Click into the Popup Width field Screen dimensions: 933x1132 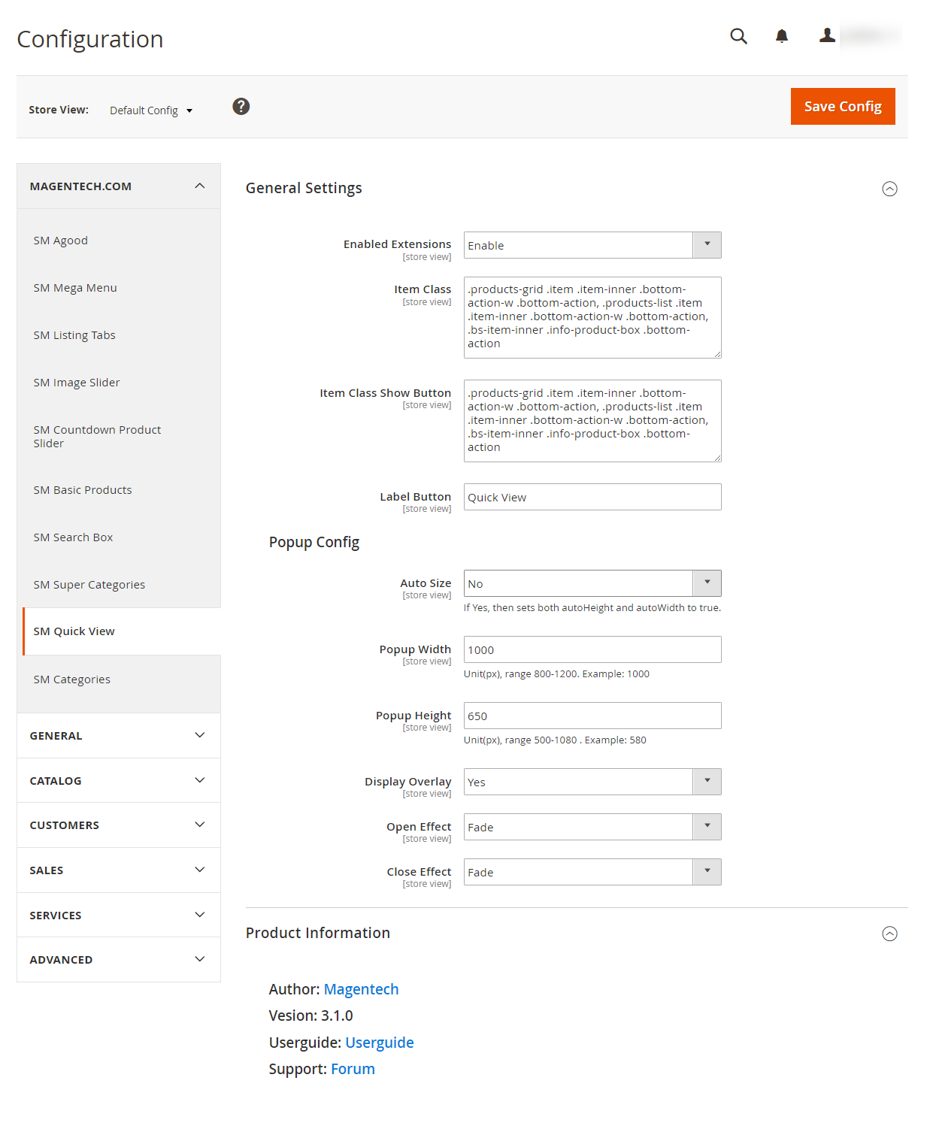coord(592,649)
